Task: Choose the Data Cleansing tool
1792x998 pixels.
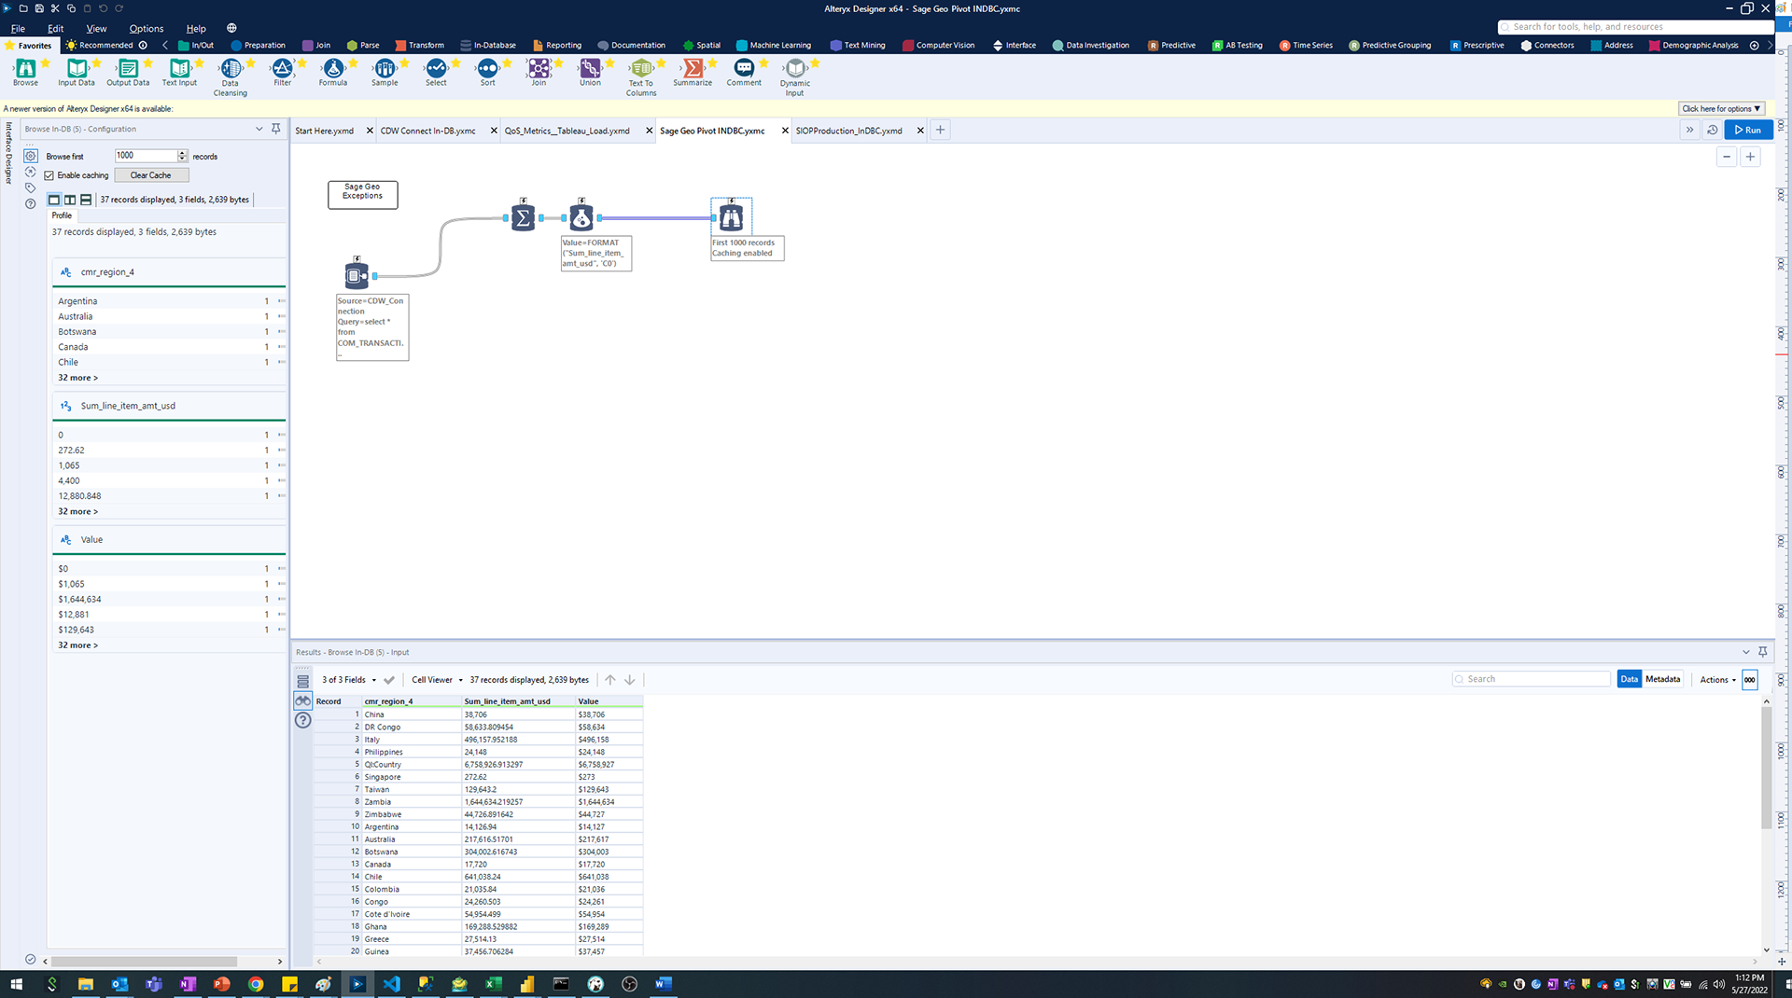Action: pos(231,77)
